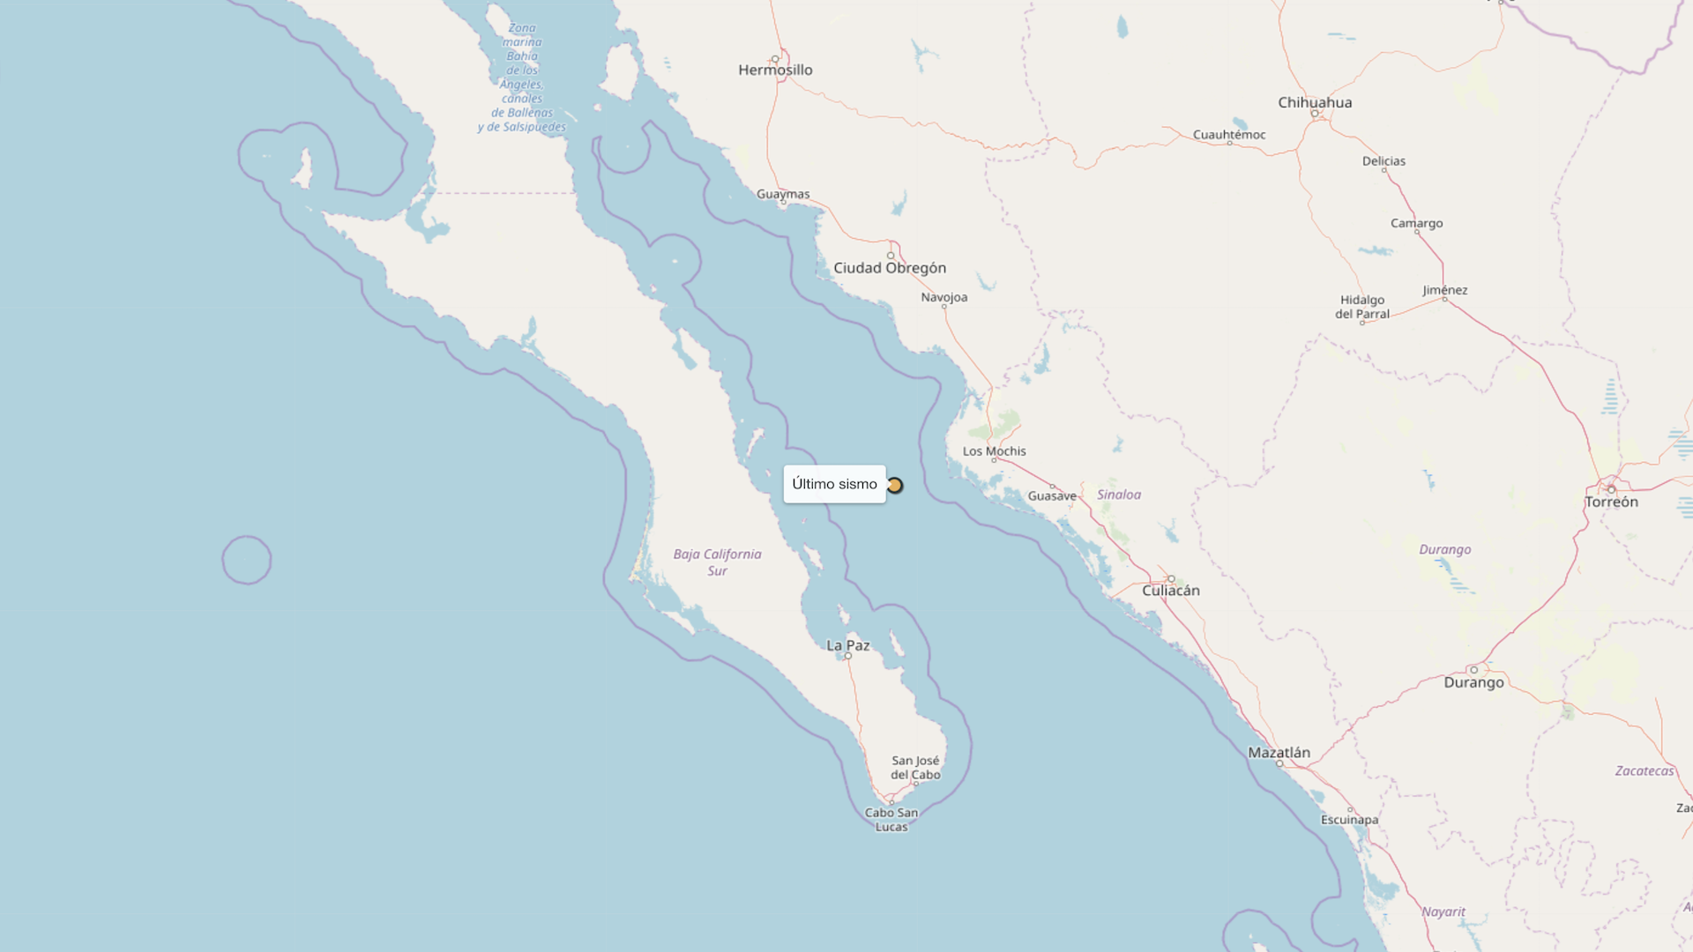This screenshot has width=1693, height=952.
Task: Click the San José del Cabo label
Action: (x=915, y=768)
